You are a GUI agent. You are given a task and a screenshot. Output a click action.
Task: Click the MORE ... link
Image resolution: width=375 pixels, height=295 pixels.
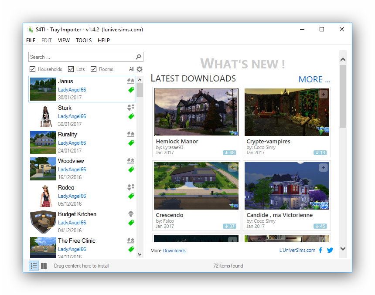(314, 79)
